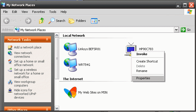Click the Add a network place icon
The width and height of the screenshot is (196, 112).
tap(10, 47)
